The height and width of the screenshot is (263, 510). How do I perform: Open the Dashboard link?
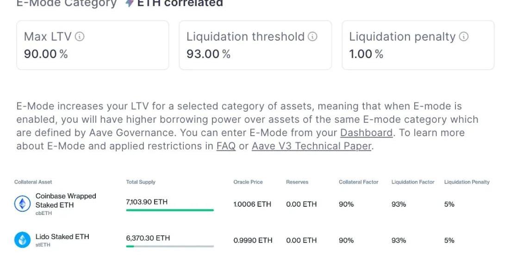pyautogui.click(x=366, y=132)
